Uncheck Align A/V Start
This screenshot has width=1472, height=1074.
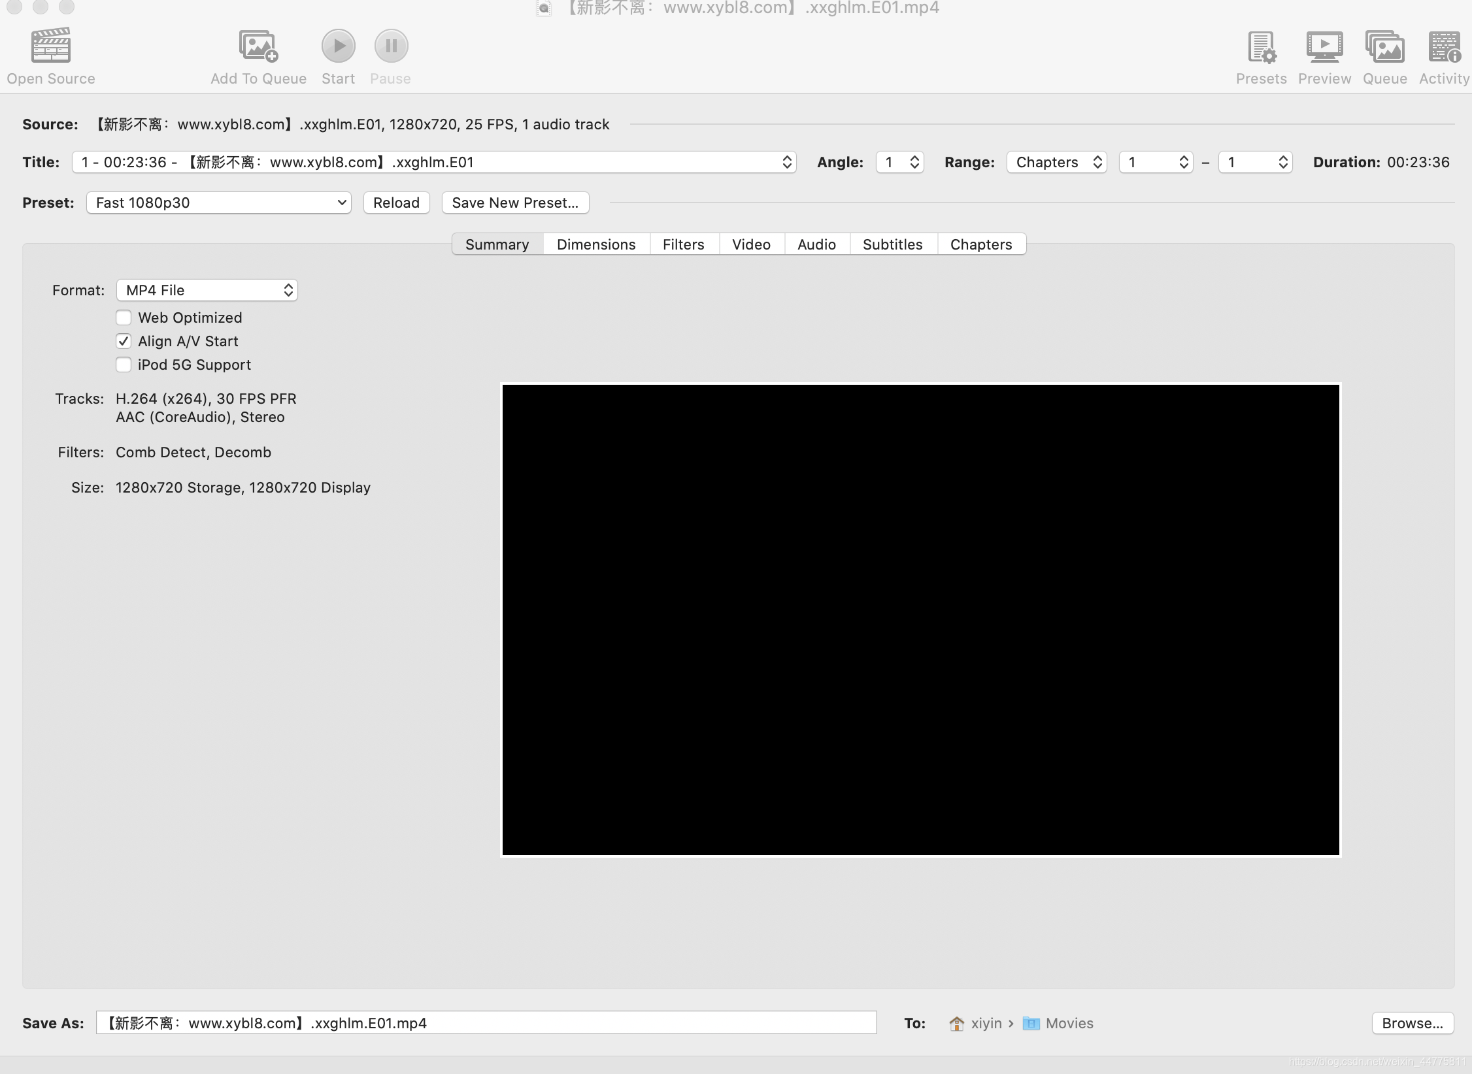(124, 341)
